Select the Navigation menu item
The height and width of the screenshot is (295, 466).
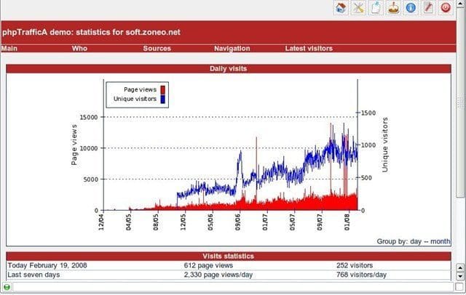click(x=232, y=49)
